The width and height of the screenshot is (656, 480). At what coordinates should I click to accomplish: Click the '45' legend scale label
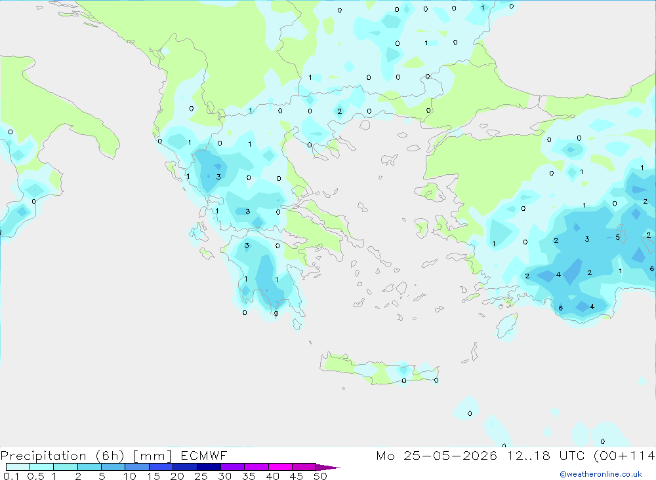[297, 476]
